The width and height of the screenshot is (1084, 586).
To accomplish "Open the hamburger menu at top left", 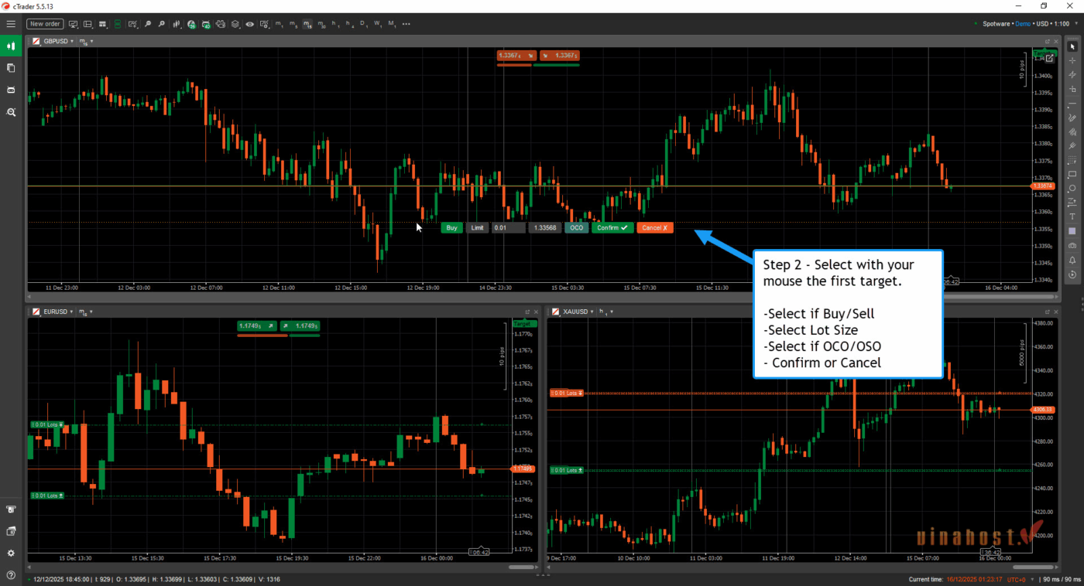I will tap(12, 24).
